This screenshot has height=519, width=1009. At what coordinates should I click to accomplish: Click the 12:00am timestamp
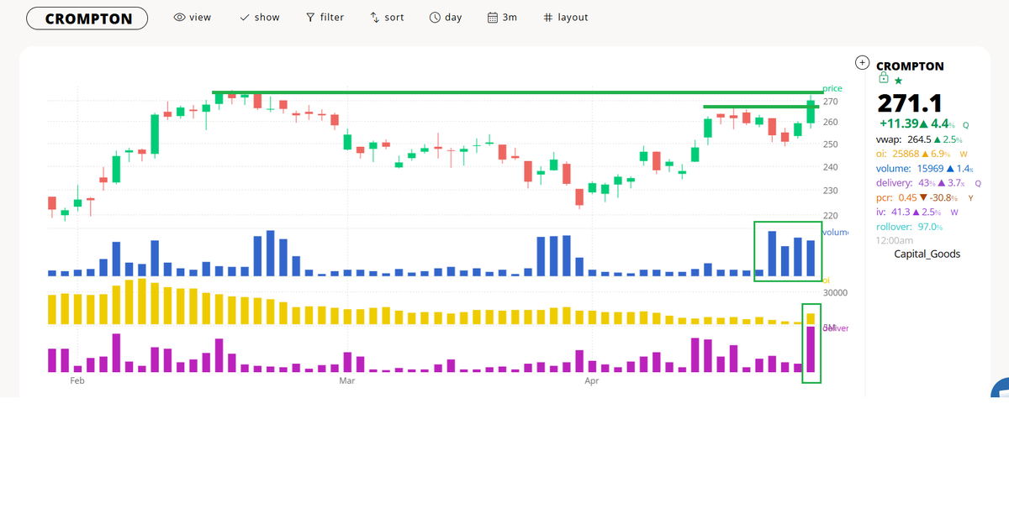[x=895, y=240]
